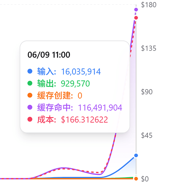Click the red dot beside 成本
177x182 pixels.
(30, 119)
